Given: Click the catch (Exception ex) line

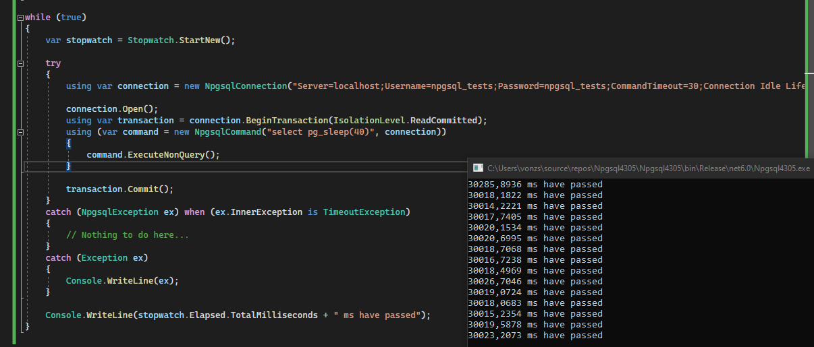Looking at the screenshot, I should [97, 257].
